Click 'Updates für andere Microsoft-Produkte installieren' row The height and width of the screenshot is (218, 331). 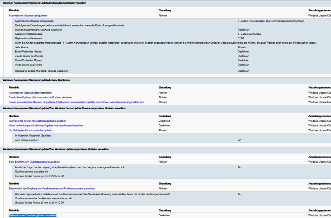point(42,71)
